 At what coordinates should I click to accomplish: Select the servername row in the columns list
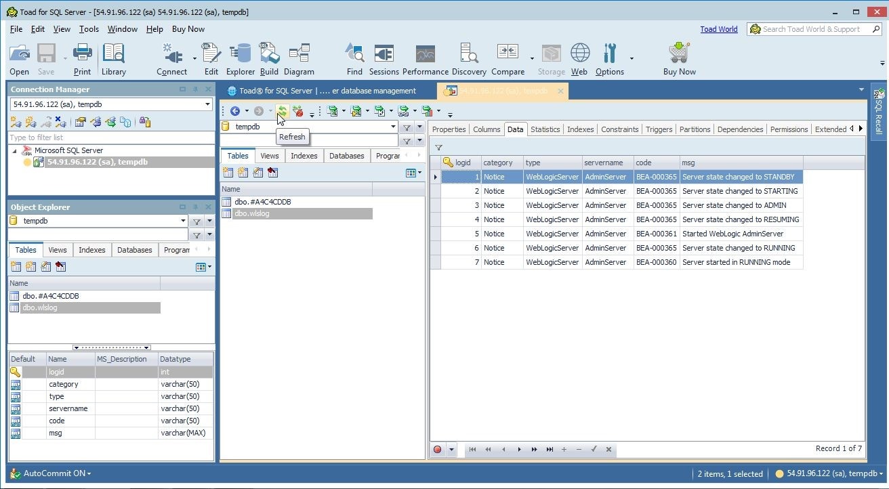pyautogui.click(x=111, y=408)
